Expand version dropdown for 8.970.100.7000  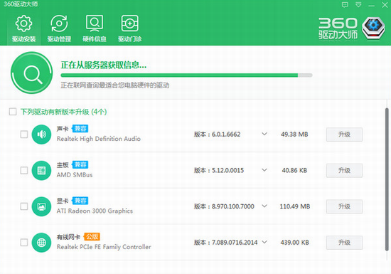[264, 206]
